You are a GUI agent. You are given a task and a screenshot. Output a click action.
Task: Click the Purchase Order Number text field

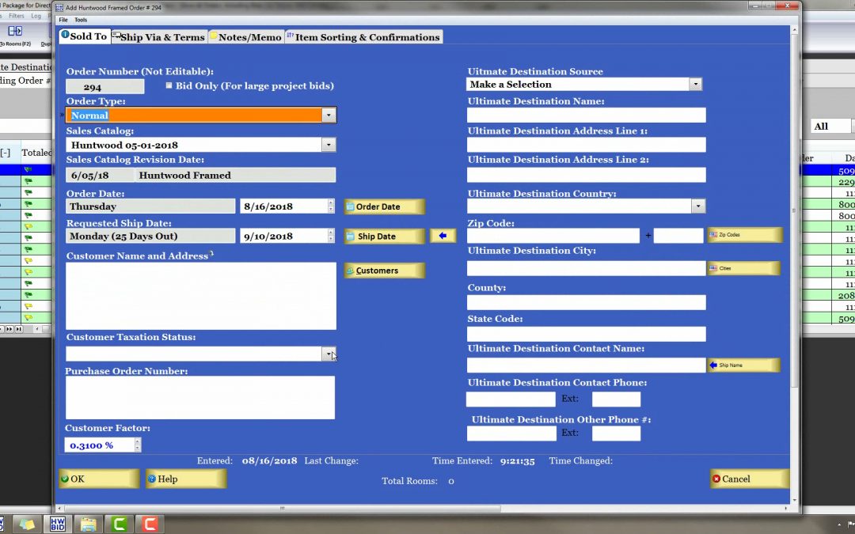coord(199,397)
